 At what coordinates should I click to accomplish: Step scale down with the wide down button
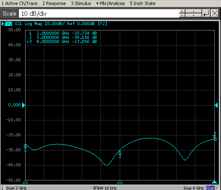point(193,15)
